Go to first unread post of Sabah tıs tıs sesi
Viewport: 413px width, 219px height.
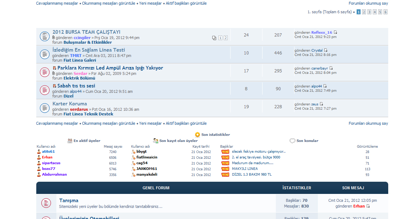54,86
